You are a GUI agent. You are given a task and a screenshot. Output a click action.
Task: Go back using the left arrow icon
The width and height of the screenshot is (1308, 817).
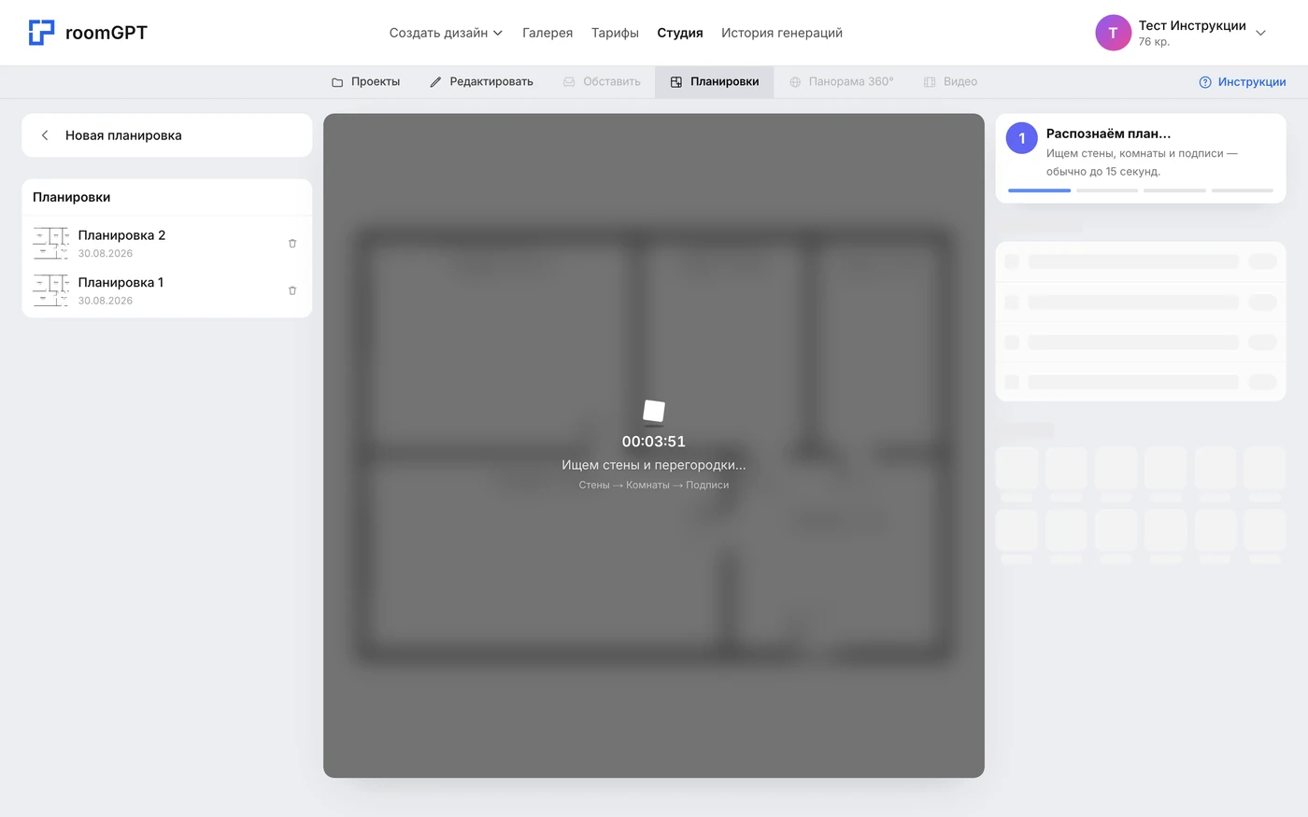pyautogui.click(x=45, y=135)
